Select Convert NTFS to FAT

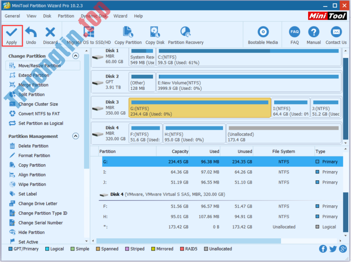click(39, 114)
